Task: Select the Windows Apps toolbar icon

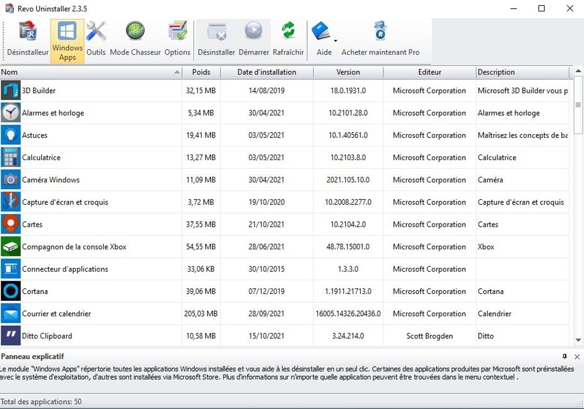Action: coord(67,41)
